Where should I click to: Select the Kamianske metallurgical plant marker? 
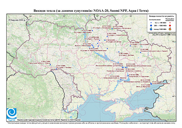[123, 67]
